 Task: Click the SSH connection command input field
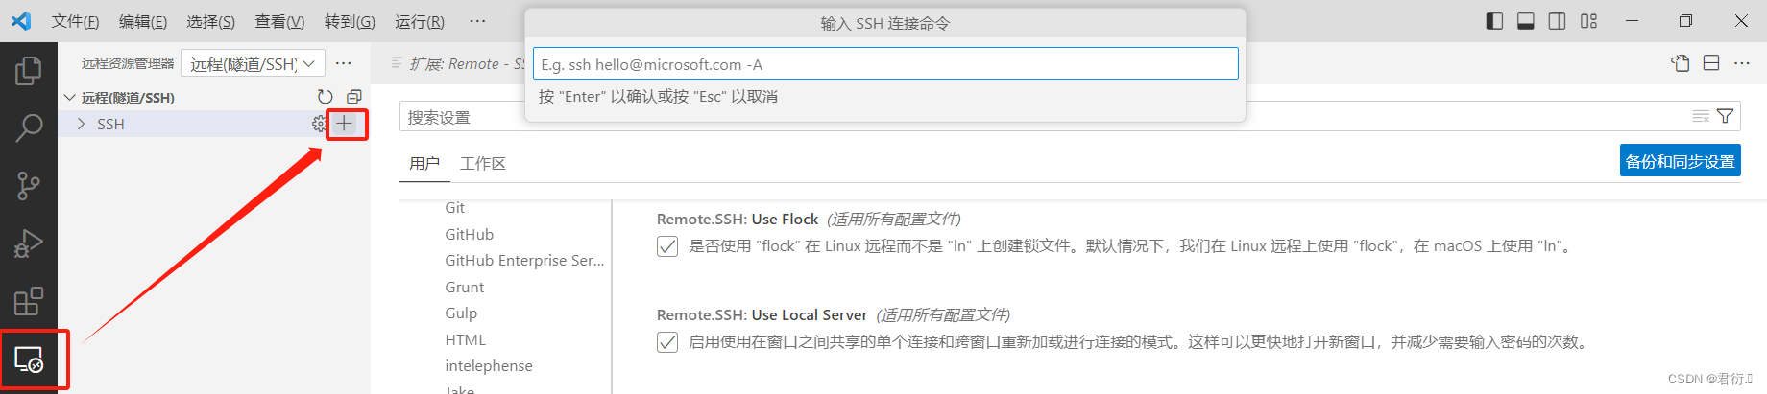884,64
